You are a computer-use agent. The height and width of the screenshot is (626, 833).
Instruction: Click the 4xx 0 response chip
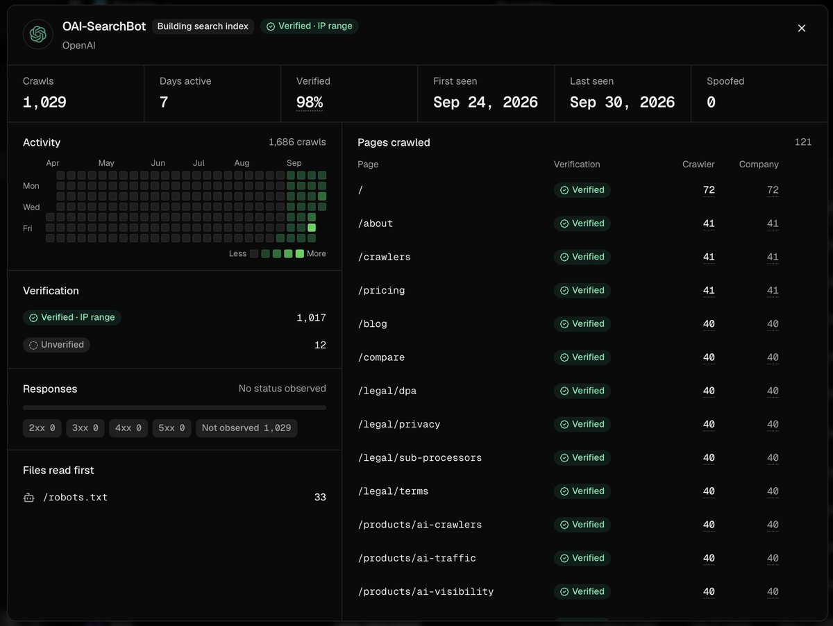pyautogui.click(x=128, y=428)
